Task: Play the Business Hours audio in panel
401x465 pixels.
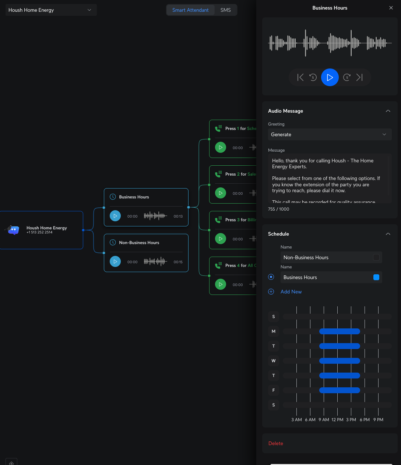Action: (330, 77)
